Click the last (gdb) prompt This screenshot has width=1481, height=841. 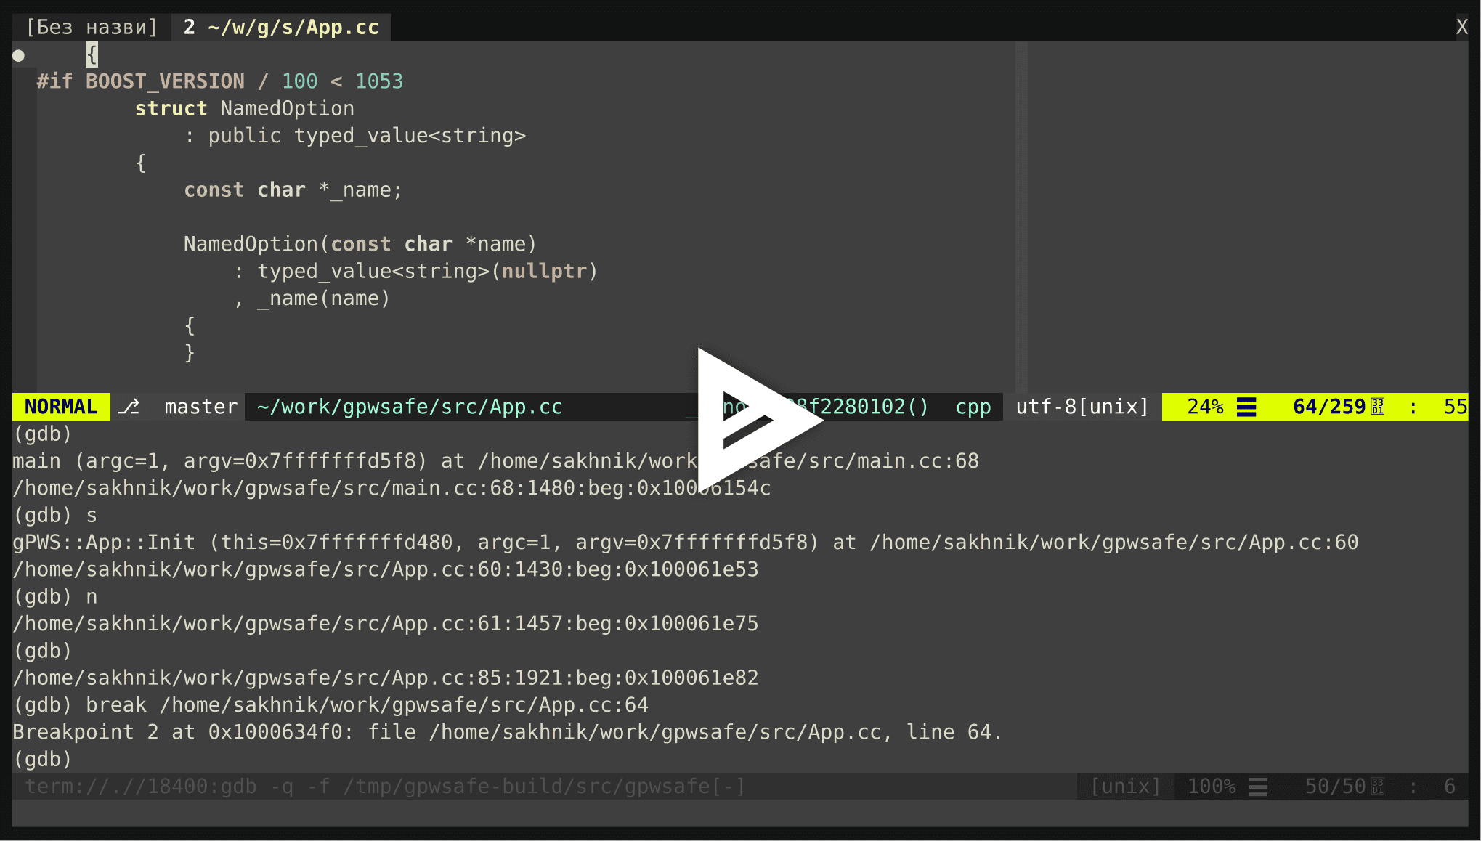click(42, 760)
